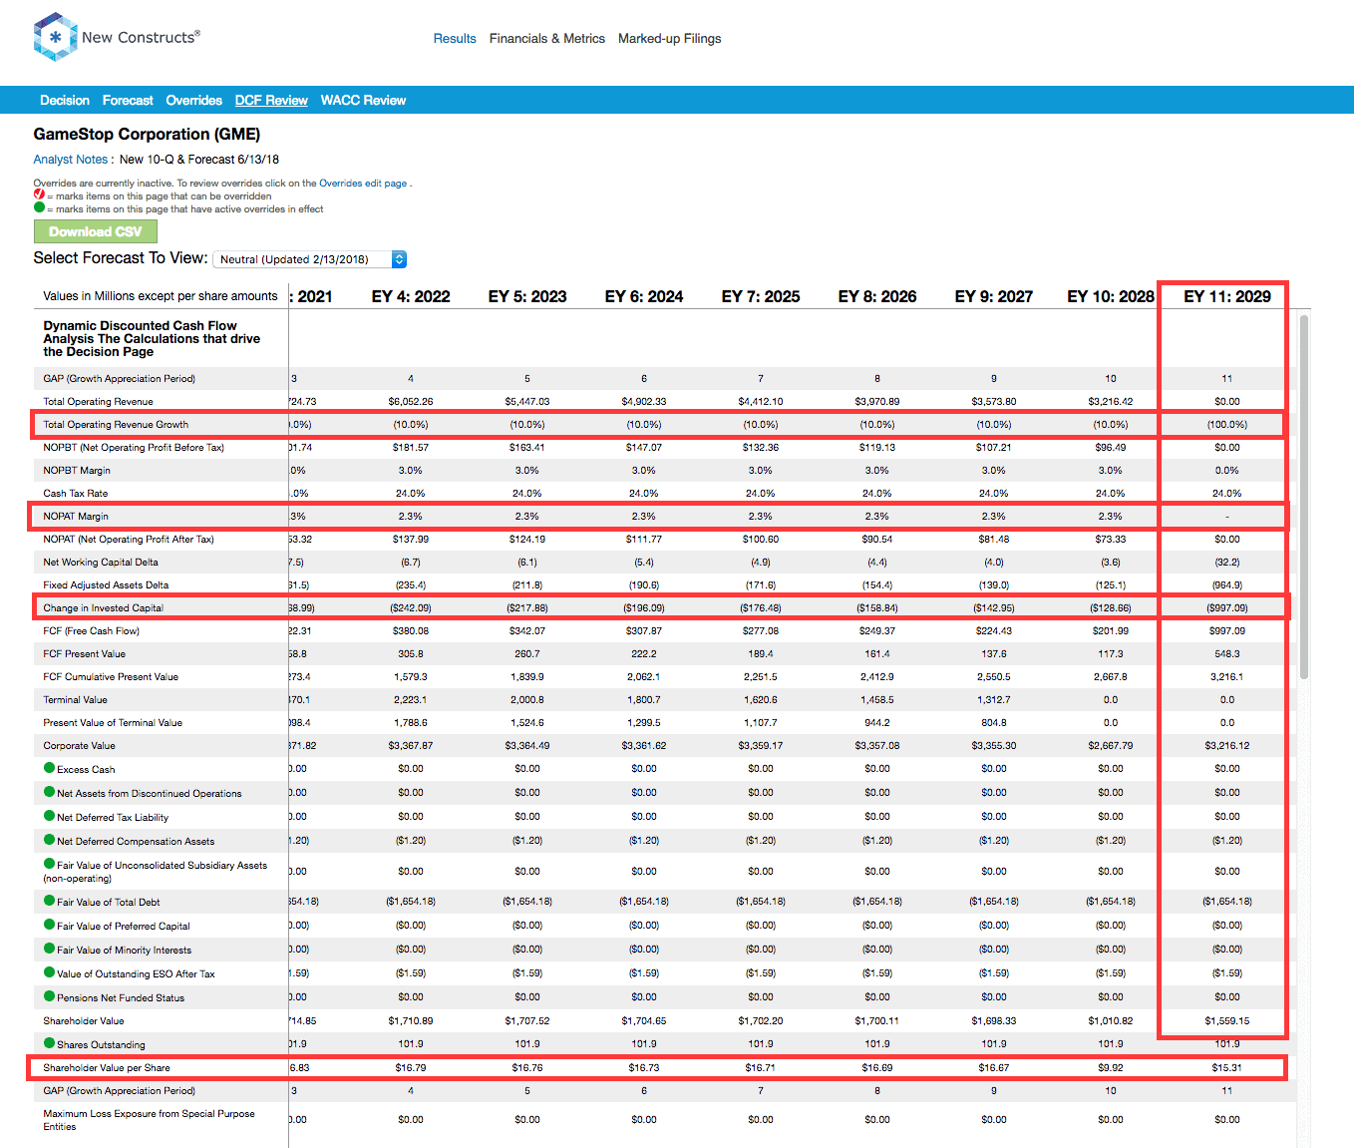Click the $997.09 free cash flow cell

1226,631
